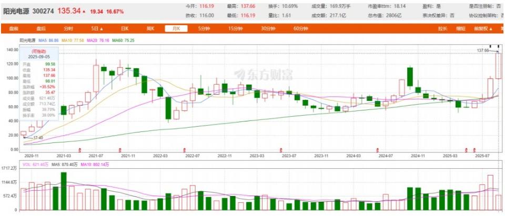Click the 17.40 low price label
The image size is (505, 216).
tap(38, 138)
